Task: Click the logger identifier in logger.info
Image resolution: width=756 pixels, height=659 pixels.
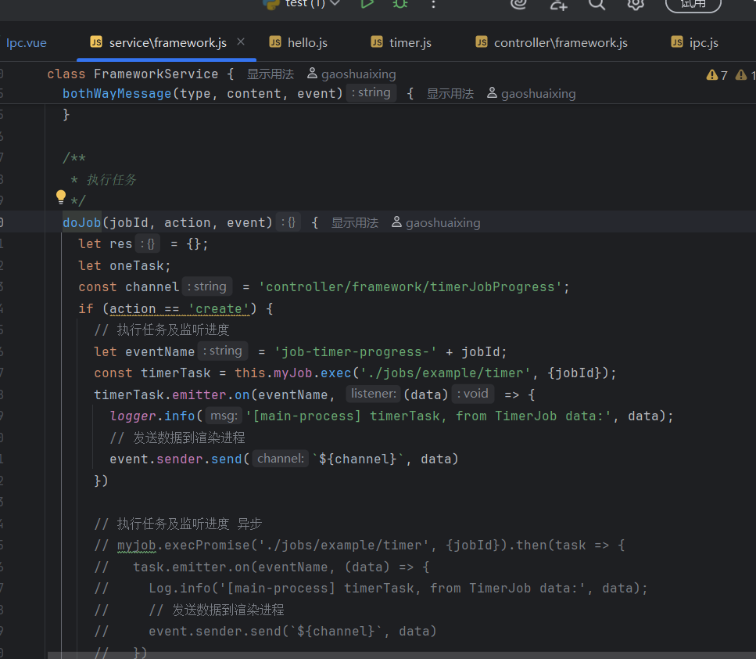Action: (133, 416)
